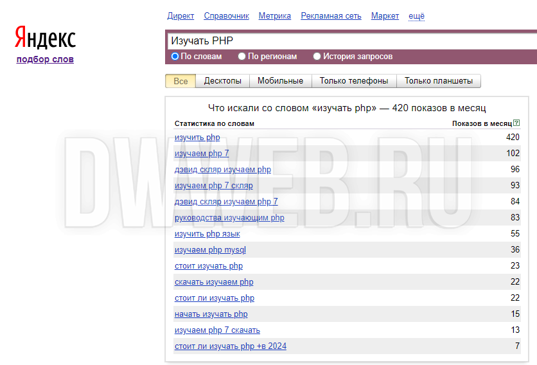Open the Директ link
Screen dimensions: 537x365
coord(180,16)
